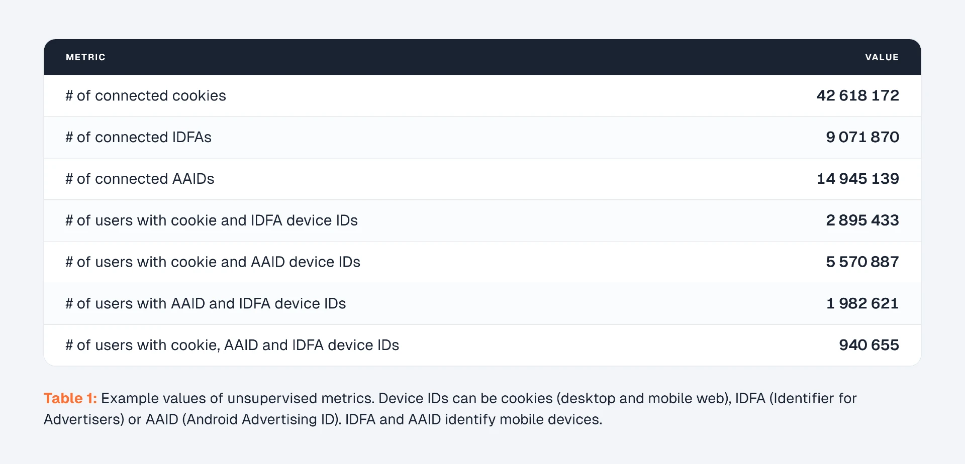The width and height of the screenshot is (965, 464).
Task: Click 'Android Advertising ID' in the caption
Action: [x=260, y=419]
